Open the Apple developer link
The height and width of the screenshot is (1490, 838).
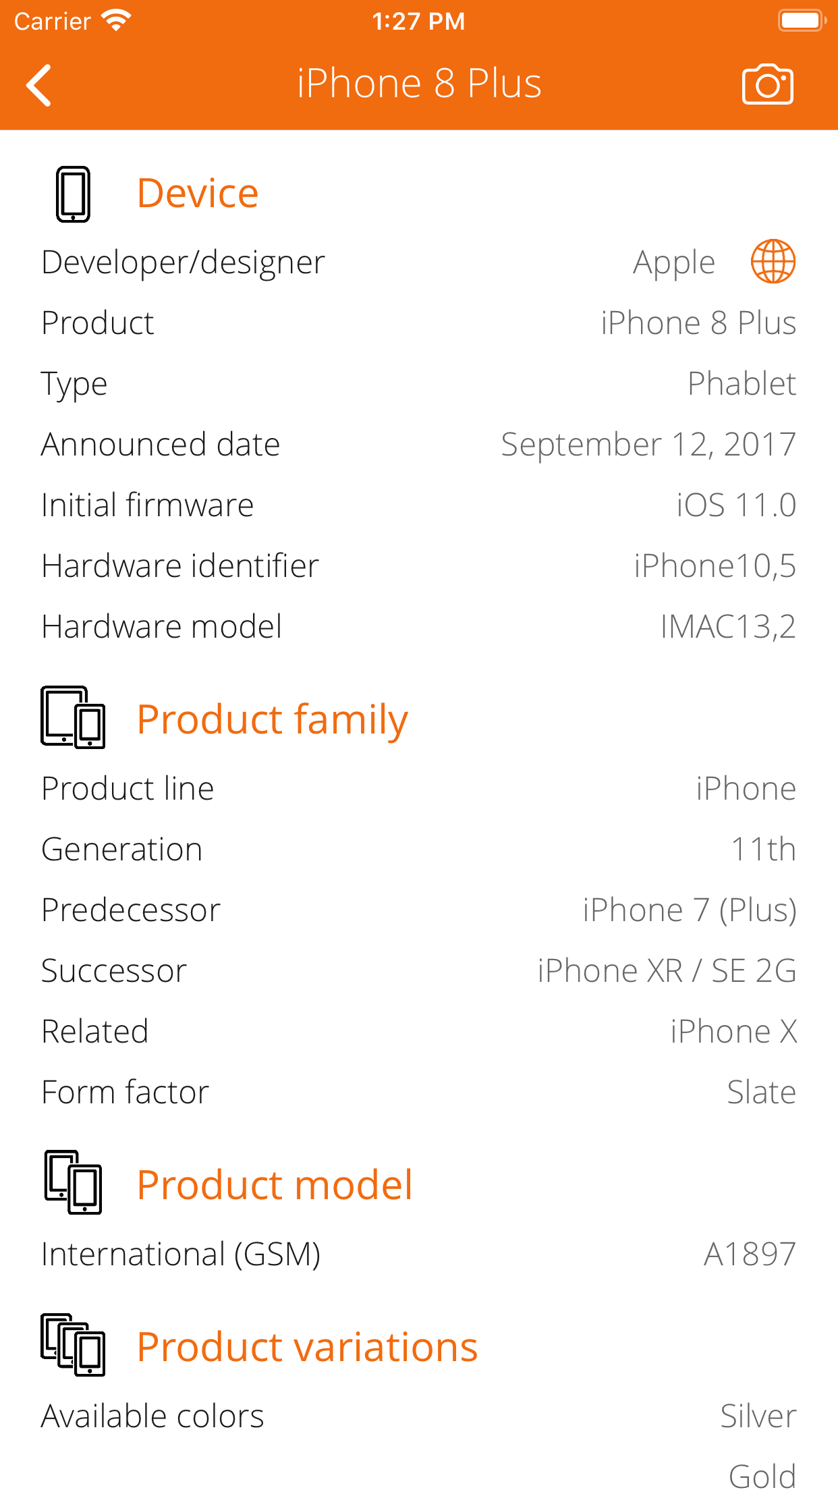pyautogui.click(x=674, y=261)
